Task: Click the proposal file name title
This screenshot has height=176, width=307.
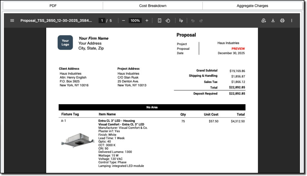Action: coord(56,21)
